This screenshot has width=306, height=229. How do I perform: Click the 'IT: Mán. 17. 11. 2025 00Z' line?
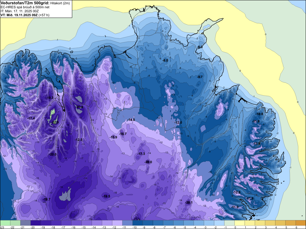pos(20,11)
